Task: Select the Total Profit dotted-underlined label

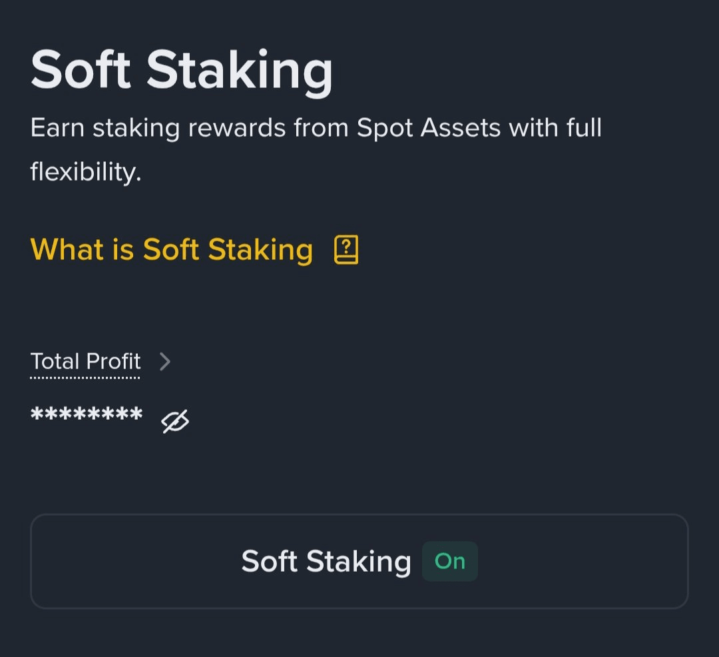Action: click(85, 362)
